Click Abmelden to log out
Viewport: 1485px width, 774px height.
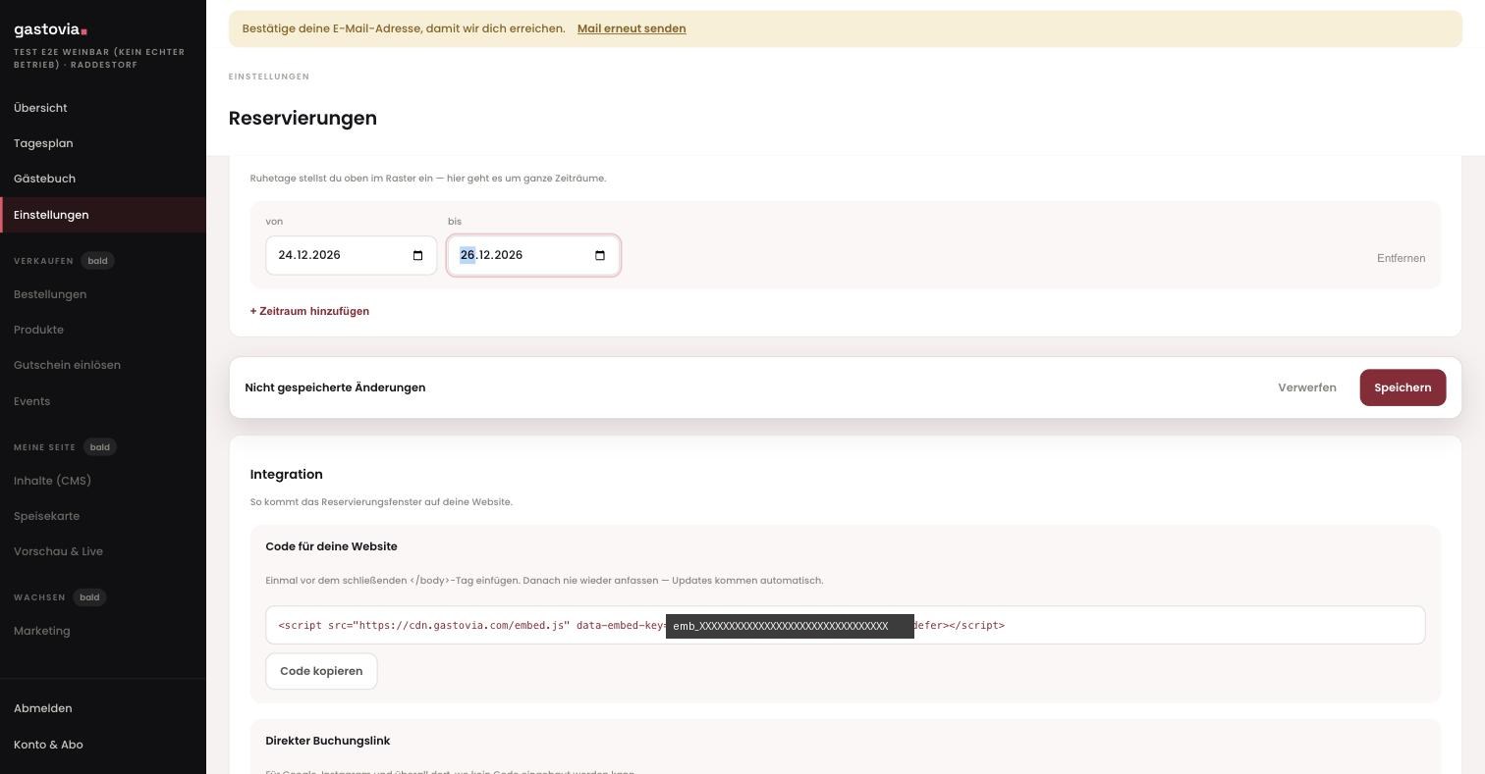(42, 708)
